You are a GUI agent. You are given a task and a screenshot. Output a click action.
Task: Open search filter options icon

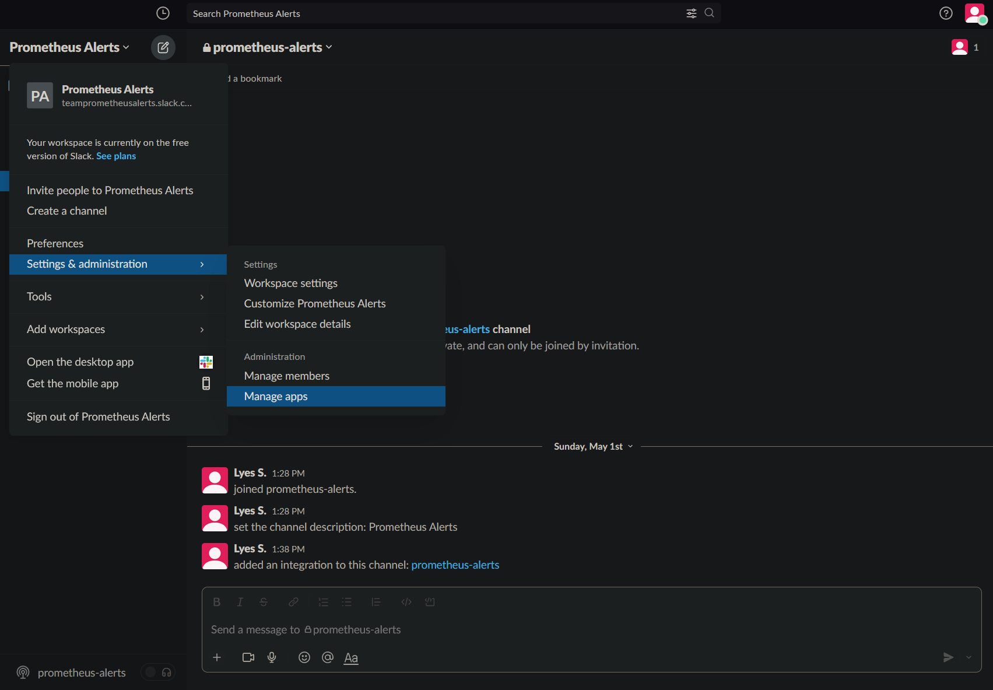[x=692, y=13]
